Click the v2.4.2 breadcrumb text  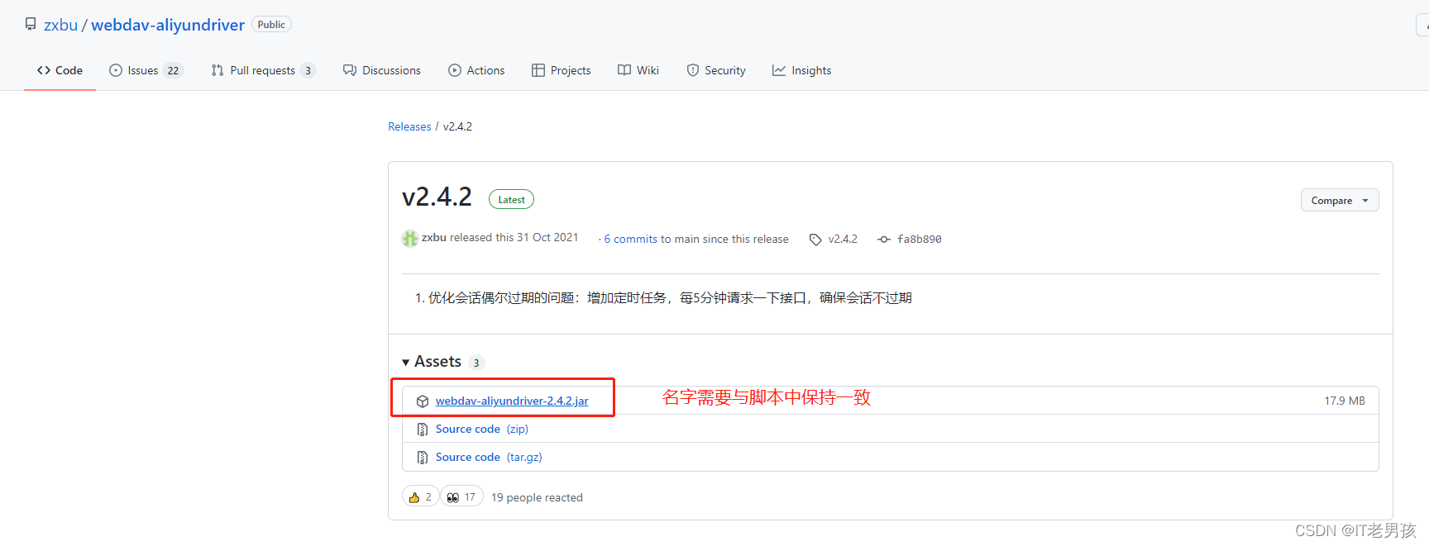click(457, 126)
